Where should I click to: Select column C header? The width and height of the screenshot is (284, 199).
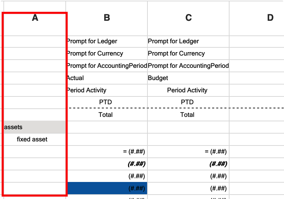coord(188,18)
